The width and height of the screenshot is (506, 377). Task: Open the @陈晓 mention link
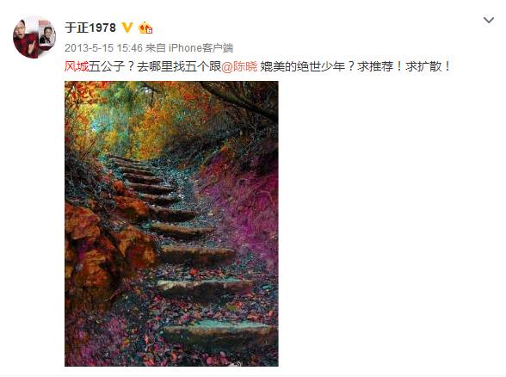point(239,66)
